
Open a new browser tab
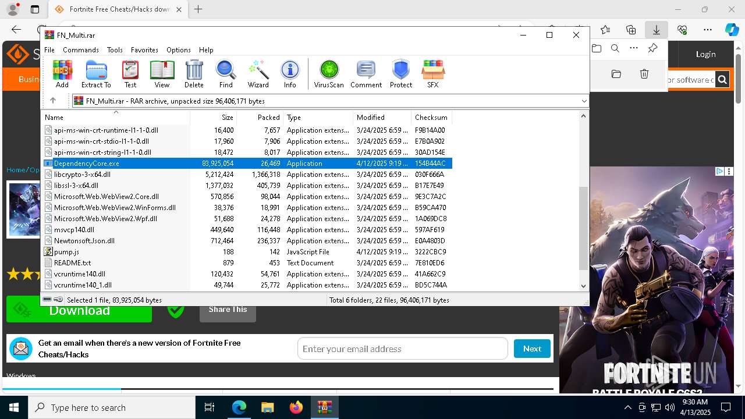click(x=198, y=9)
